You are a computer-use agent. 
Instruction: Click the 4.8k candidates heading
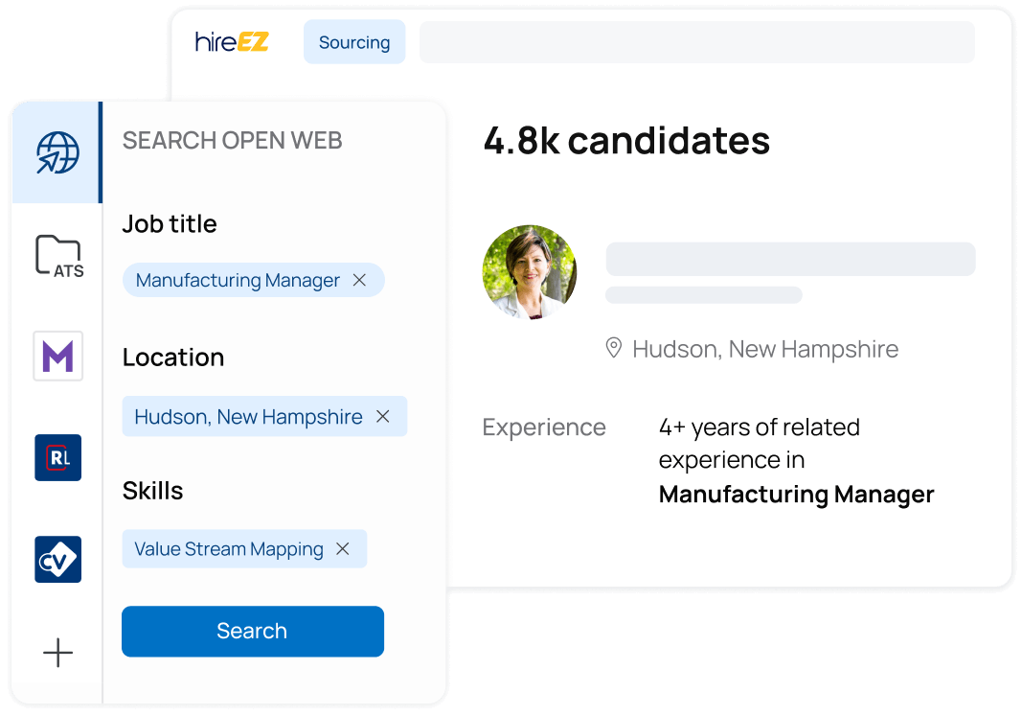point(626,141)
